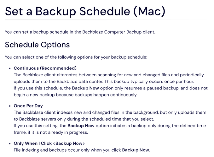Click the text 'File indexing and backups occur only'
Image resolution: width=214 pixels, height=157 pixels.
point(58,150)
